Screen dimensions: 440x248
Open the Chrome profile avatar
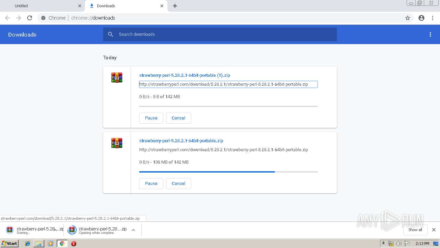point(421,18)
